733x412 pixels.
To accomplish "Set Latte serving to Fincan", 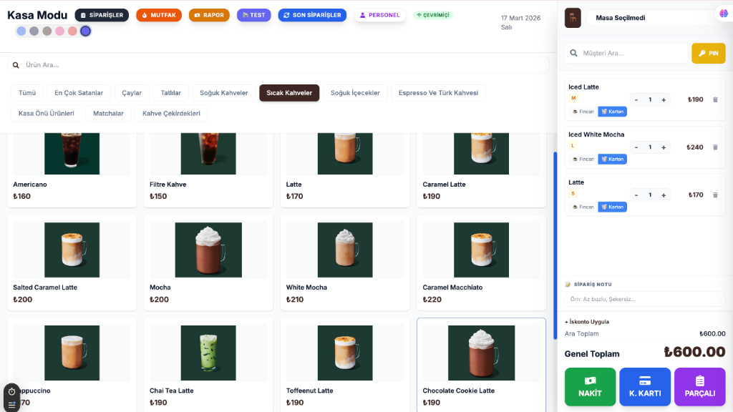I will coord(583,207).
